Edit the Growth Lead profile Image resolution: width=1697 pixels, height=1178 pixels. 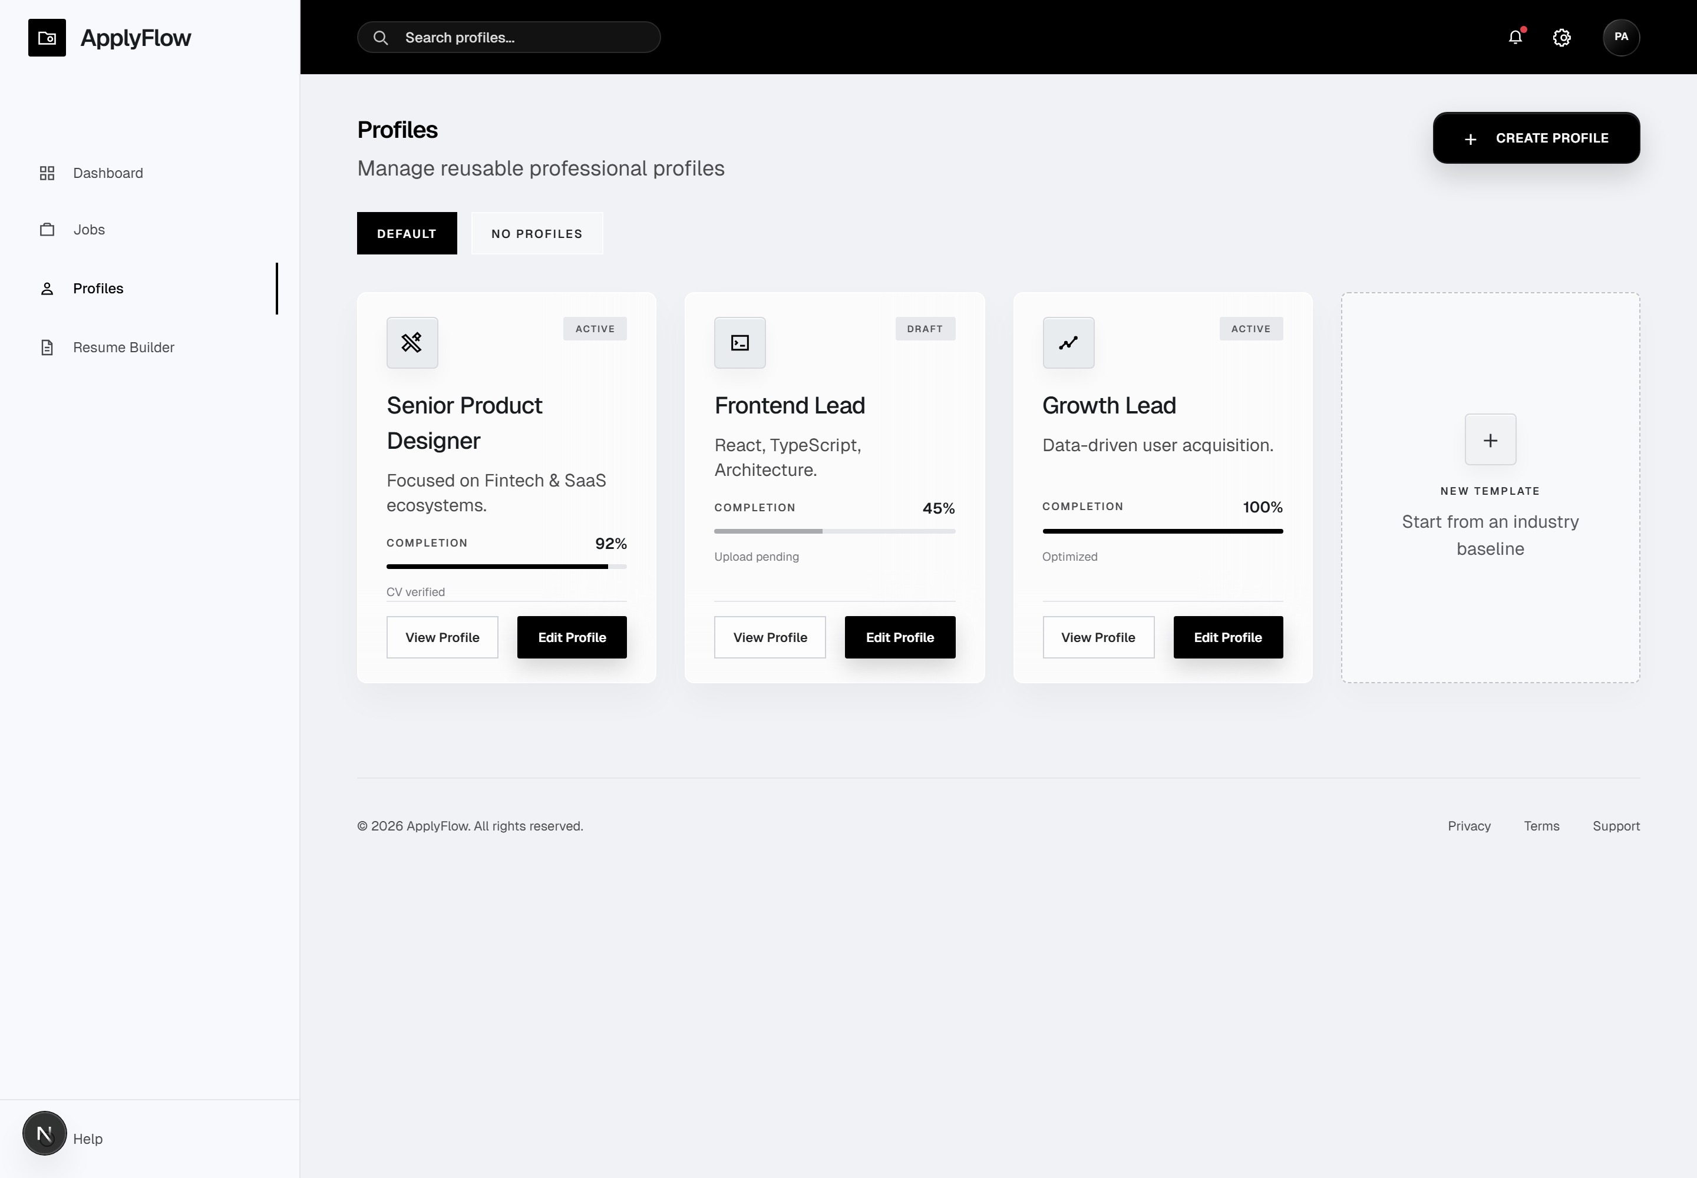(1227, 637)
